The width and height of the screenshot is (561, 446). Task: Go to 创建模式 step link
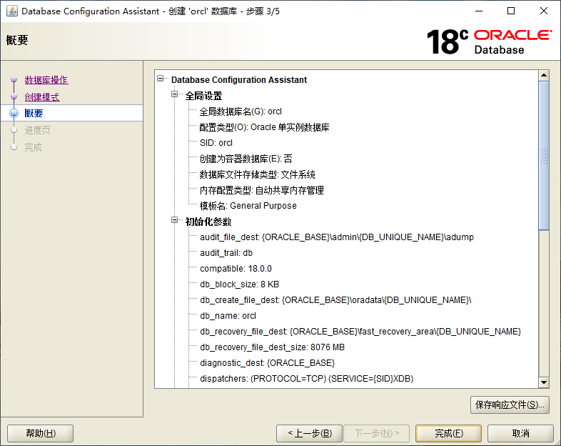[x=42, y=97]
